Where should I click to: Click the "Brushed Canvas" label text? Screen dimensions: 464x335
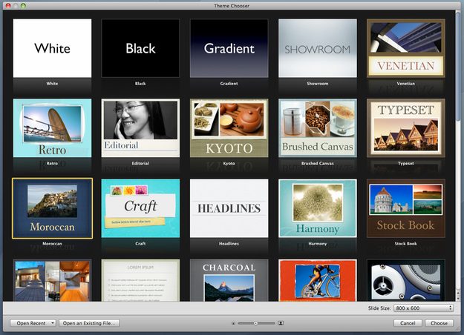pos(318,163)
